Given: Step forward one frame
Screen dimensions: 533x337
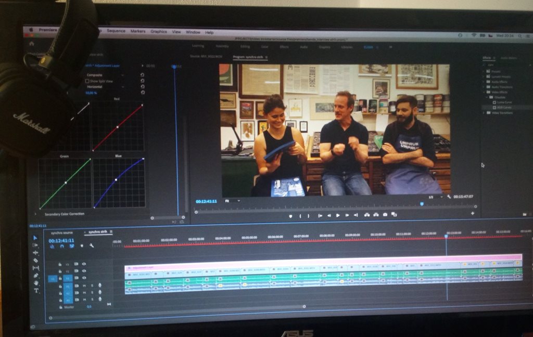Looking at the screenshot, I should pos(347,215).
